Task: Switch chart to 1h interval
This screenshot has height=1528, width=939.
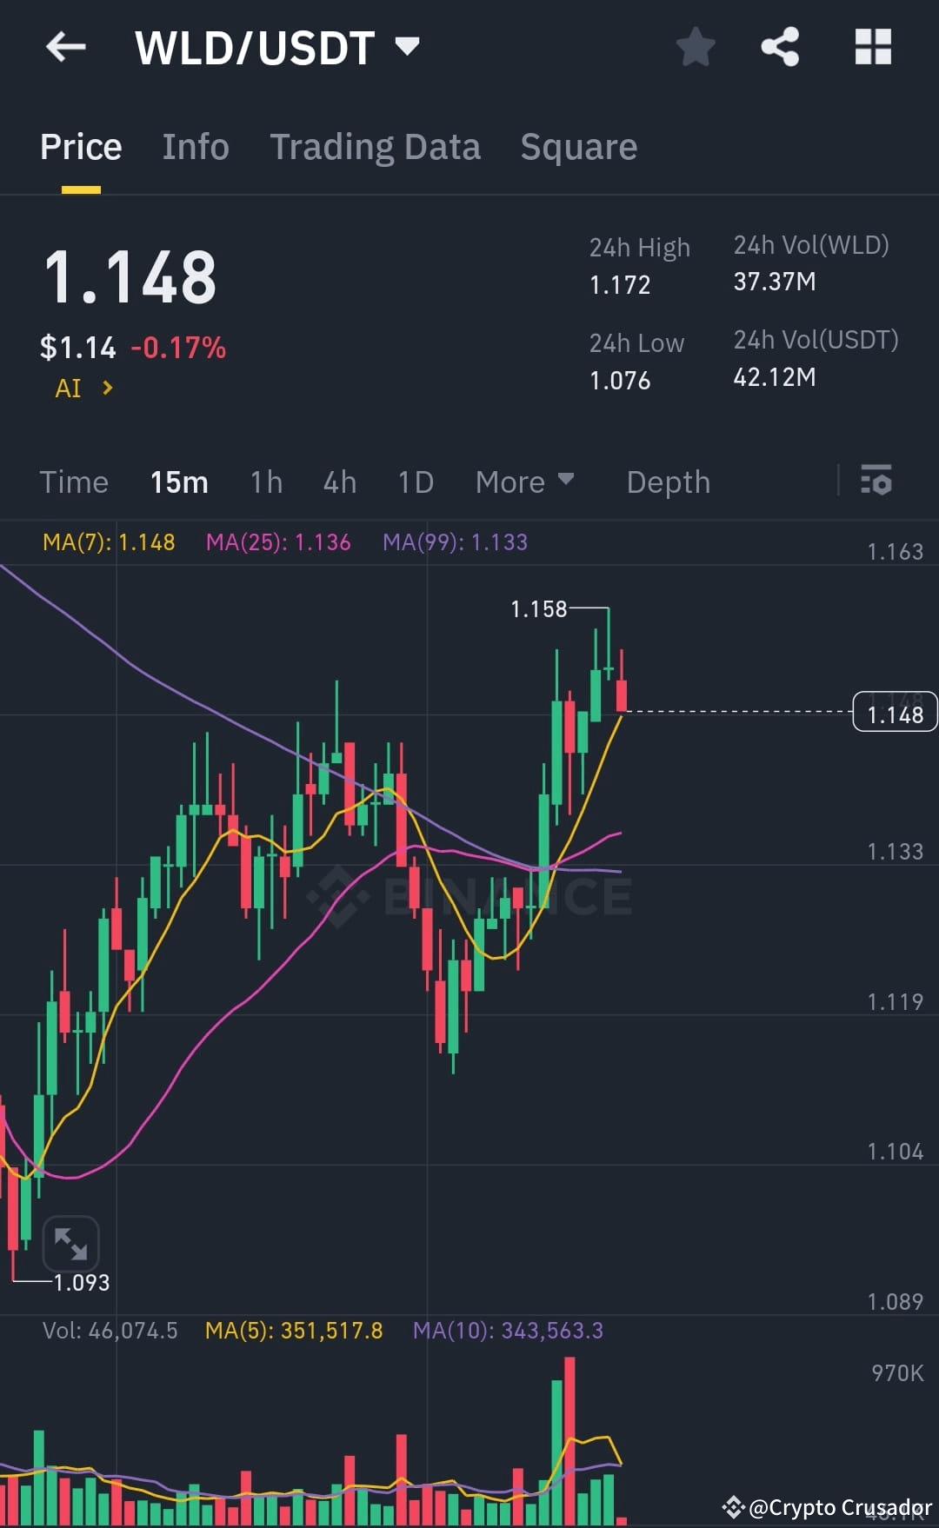Action: (266, 482)
